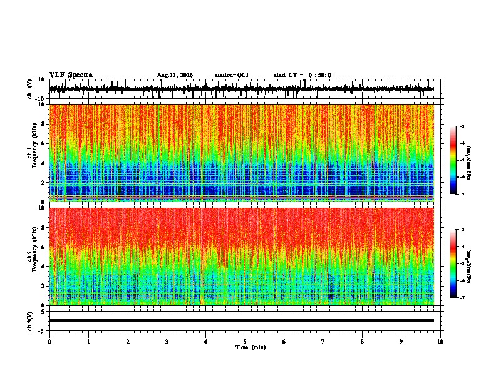
Task: Click time axis tick label '5'
Action: tap(245, 342)
